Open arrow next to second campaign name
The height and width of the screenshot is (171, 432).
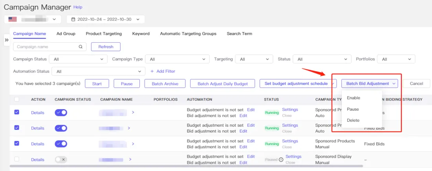(x=129, y=128)
